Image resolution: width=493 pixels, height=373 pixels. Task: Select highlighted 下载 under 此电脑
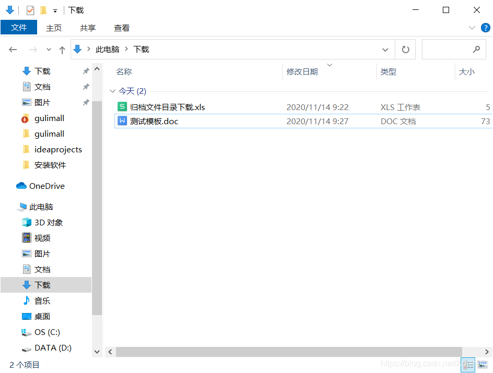click(x=46, y=285)
